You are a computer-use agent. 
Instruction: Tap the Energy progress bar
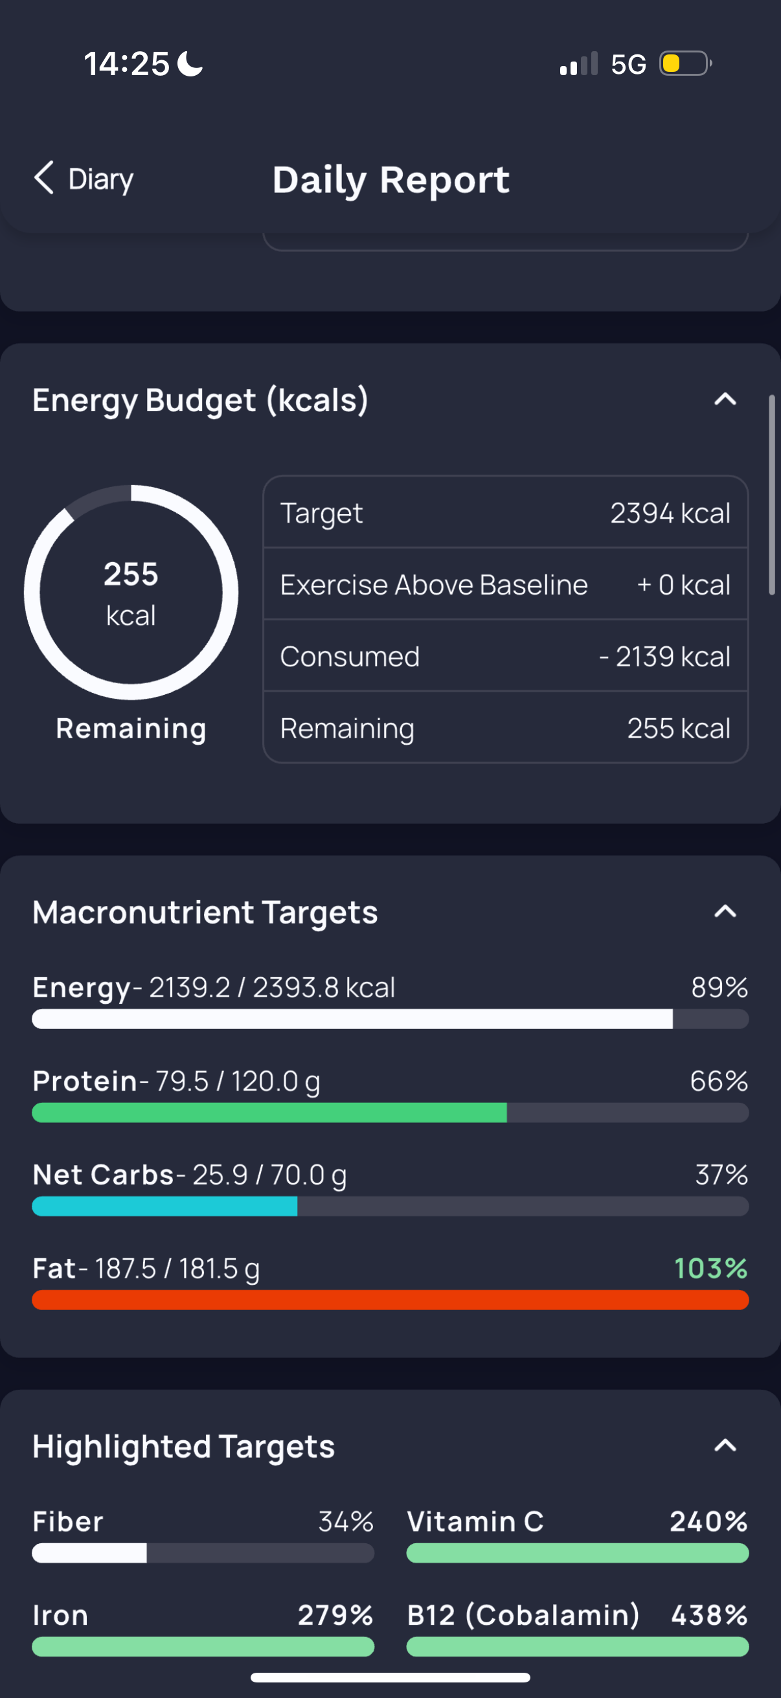coord(390,1019)
